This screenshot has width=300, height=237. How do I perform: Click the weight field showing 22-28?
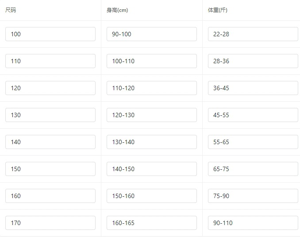[x=253, y=34]
